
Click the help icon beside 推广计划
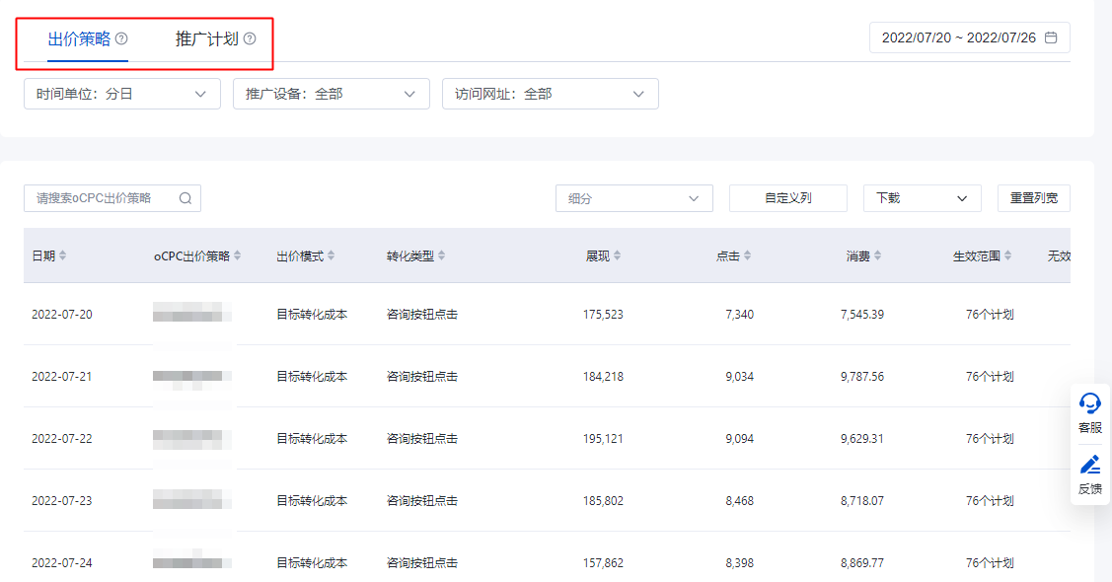pyautogui.click(x=250, y=39)
